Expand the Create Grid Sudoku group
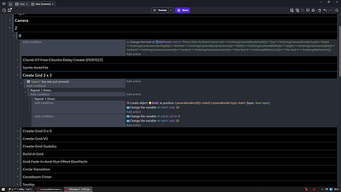This screenshot has width=341, height=192. pyautogui.click(x=18, y=146)
